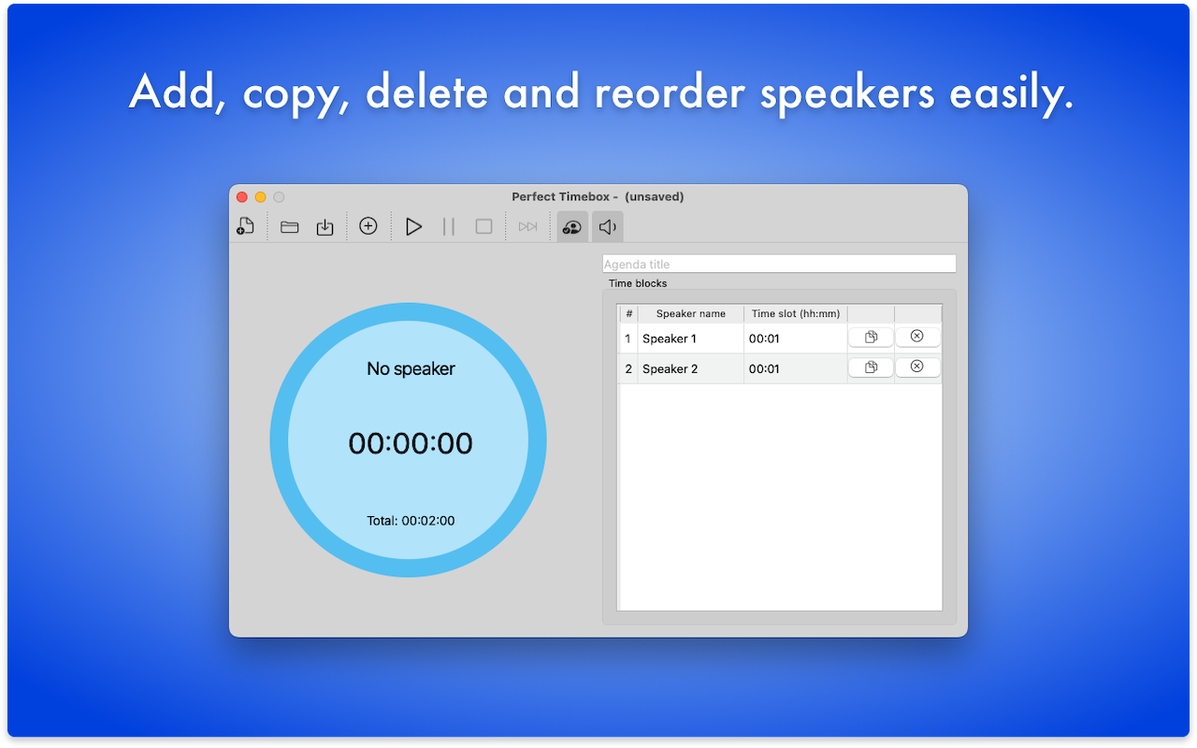
Task: Duplicate Speaker 1 with the copy button
Action: (x=871, y=338)
